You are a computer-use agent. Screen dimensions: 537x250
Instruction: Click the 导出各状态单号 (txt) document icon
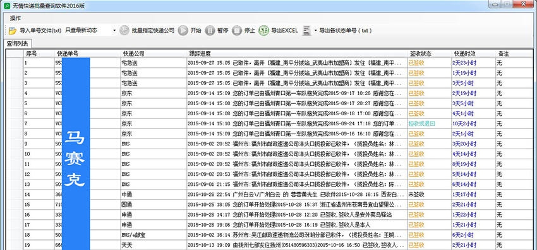pos(306,30)
